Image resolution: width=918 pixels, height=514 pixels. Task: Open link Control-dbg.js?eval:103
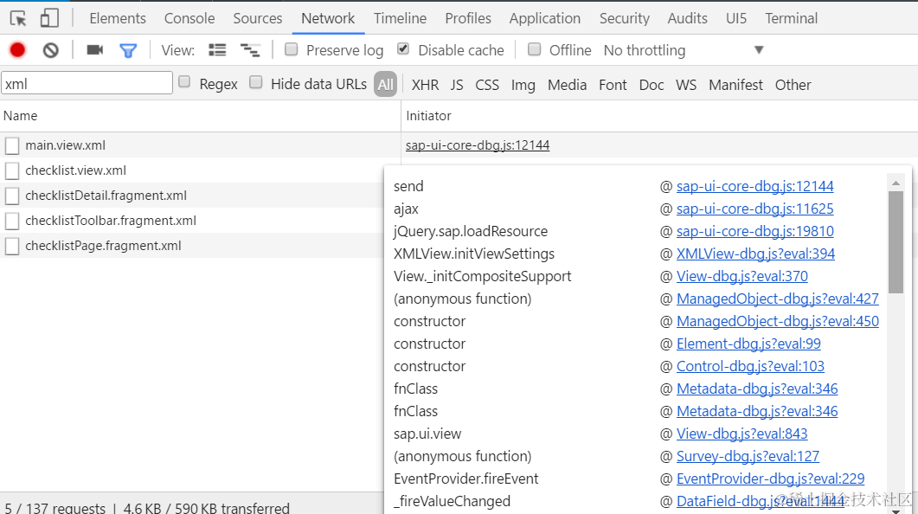(750, 367)
